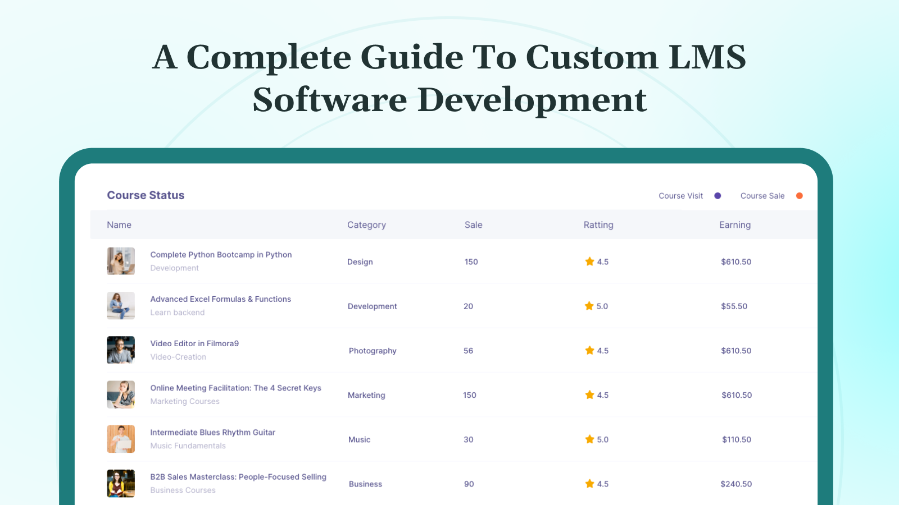Open the Online Meeting Facilitation course thumbnail
The image size is (899, 505).
pyautogui.click(x=121, y=394)
